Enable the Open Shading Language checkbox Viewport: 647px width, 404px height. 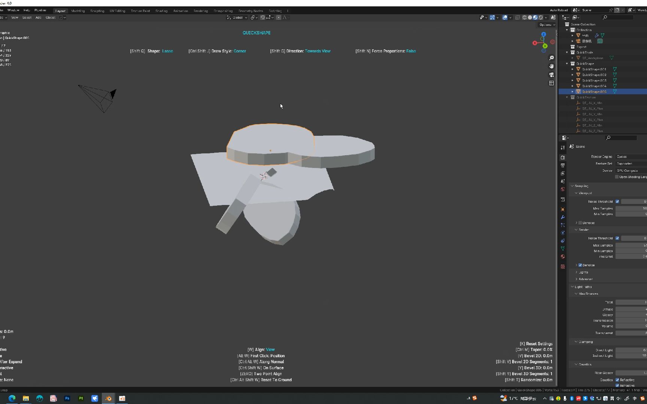(617, 177)
